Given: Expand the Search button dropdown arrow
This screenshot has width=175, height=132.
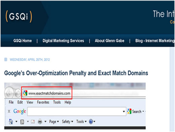Looking at the screenshot, I should tap(143, 111).
